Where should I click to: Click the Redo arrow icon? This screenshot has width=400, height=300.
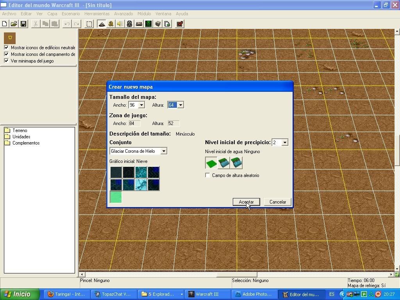(x=76, y=24)
